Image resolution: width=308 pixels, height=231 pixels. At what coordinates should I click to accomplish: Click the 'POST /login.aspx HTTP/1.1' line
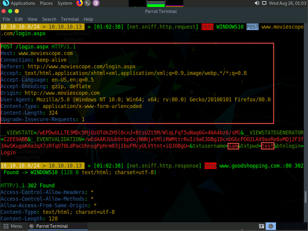pos(38,47)
